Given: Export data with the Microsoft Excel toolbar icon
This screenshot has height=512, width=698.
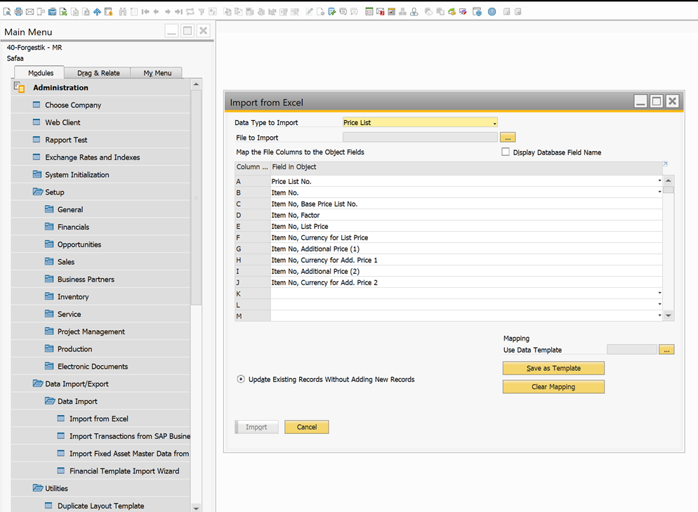Looking at the screenshot, I should 63,11.
